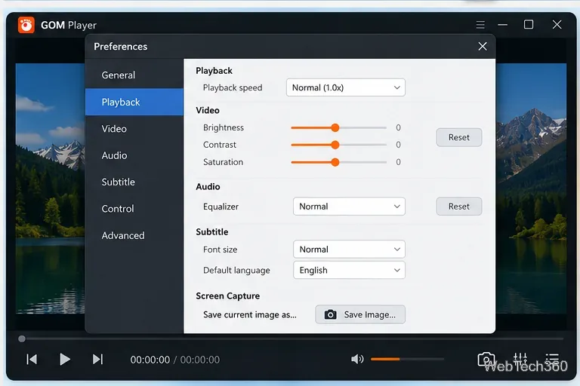Close the Preferences dialog
This screenshot has height=386, width=580.
(483, 46)
